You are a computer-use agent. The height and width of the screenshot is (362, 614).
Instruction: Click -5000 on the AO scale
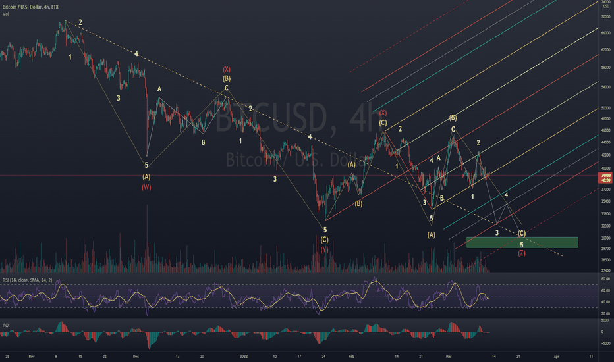click(x=605, y=344)
